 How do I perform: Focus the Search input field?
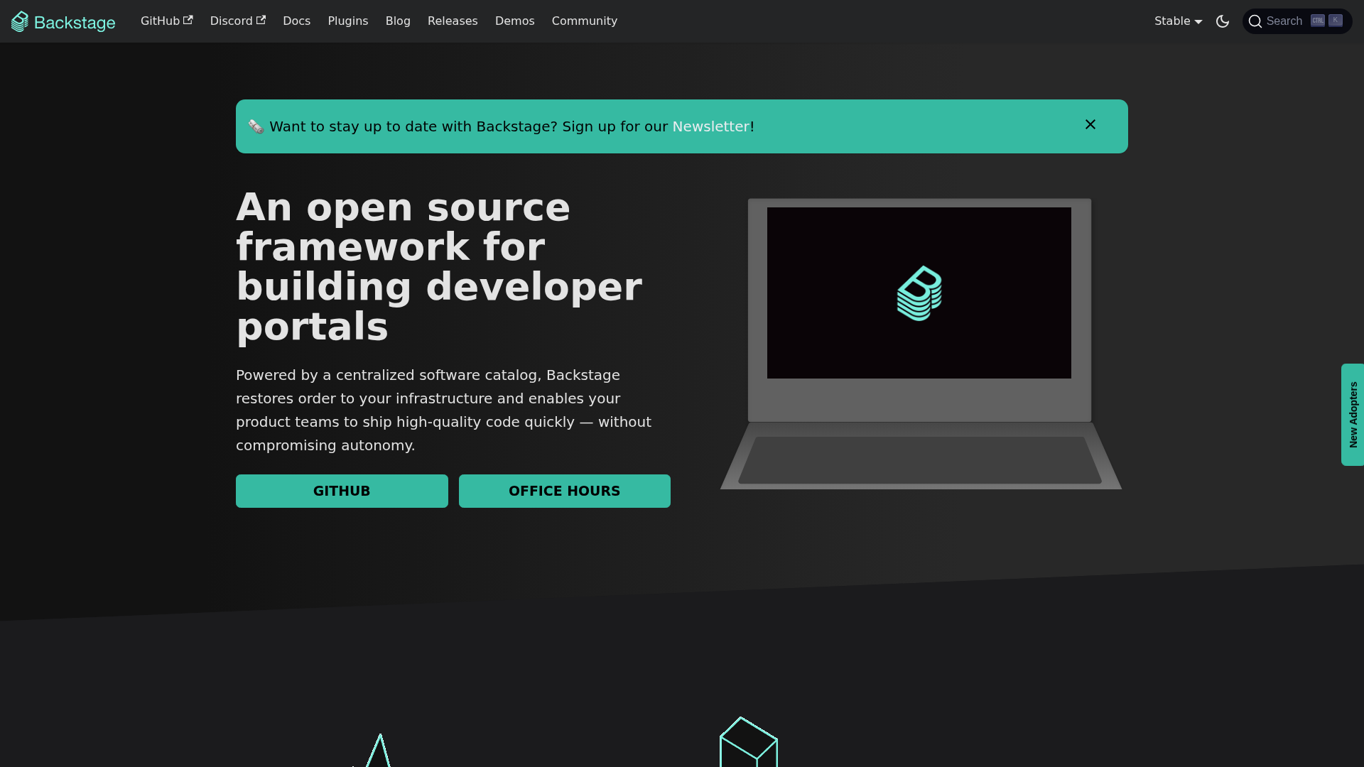(1286, 21)
